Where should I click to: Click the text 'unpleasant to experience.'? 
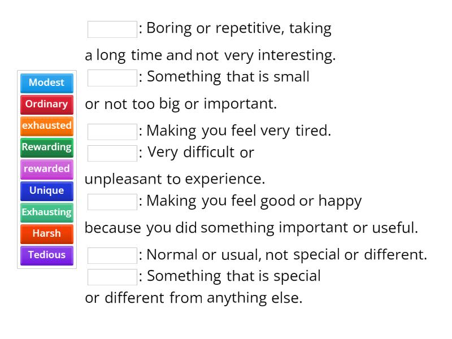point(175,179)
